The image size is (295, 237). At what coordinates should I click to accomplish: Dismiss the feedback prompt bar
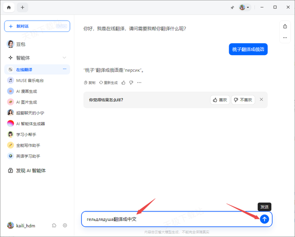tap(262, 100)
